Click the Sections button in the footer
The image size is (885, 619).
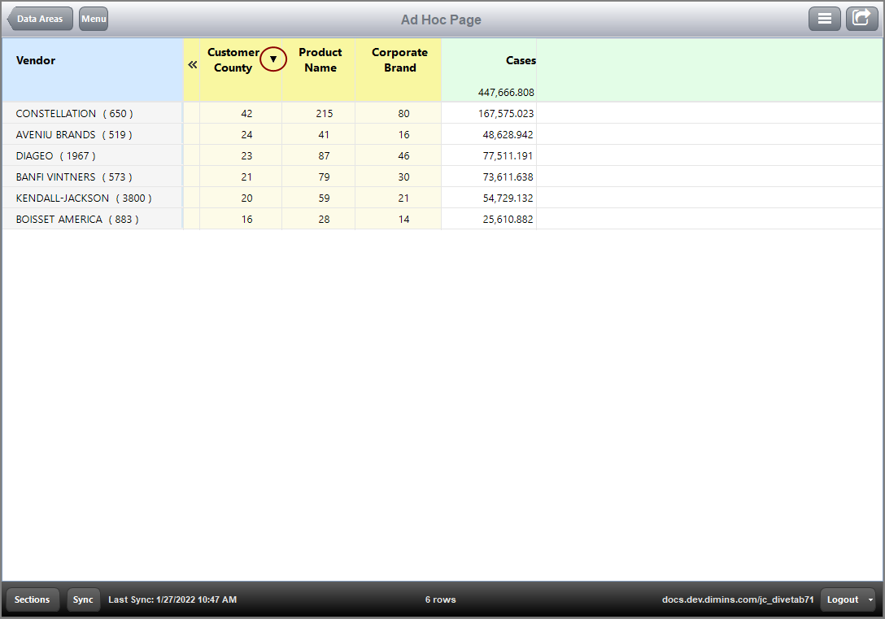tap(32, 599)
